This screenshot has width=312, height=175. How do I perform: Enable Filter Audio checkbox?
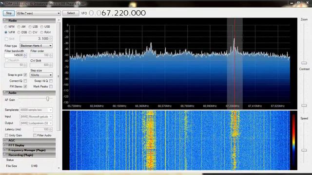coord(35,135)
